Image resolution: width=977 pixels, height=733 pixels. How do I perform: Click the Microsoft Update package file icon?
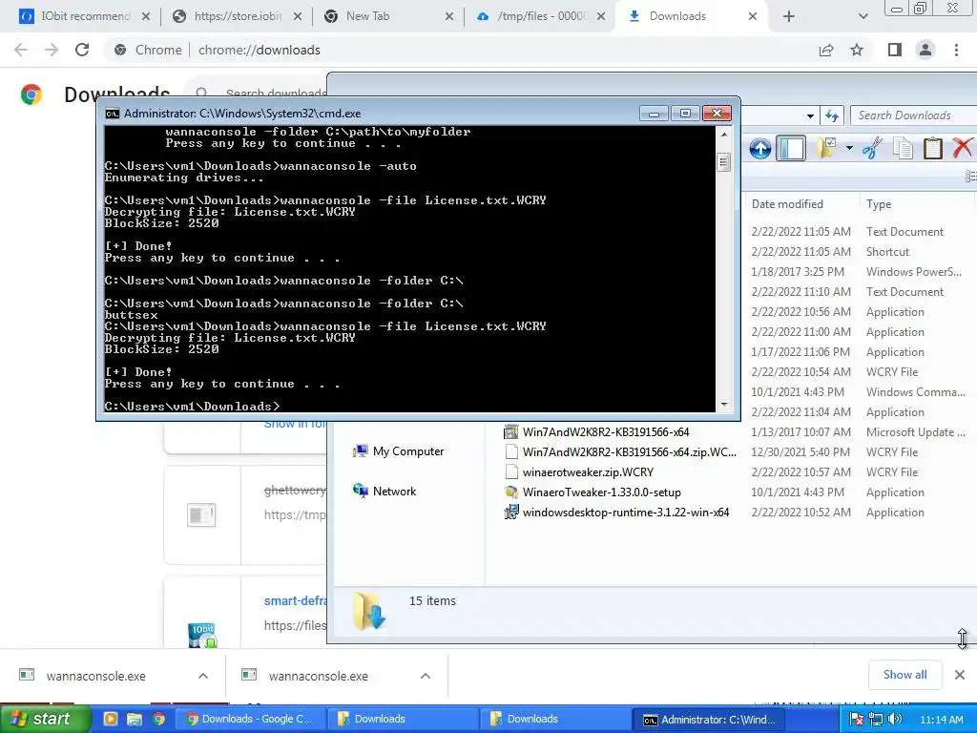click(511, 432)
